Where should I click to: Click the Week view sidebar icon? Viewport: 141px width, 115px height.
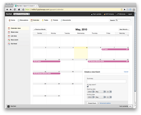9,32
